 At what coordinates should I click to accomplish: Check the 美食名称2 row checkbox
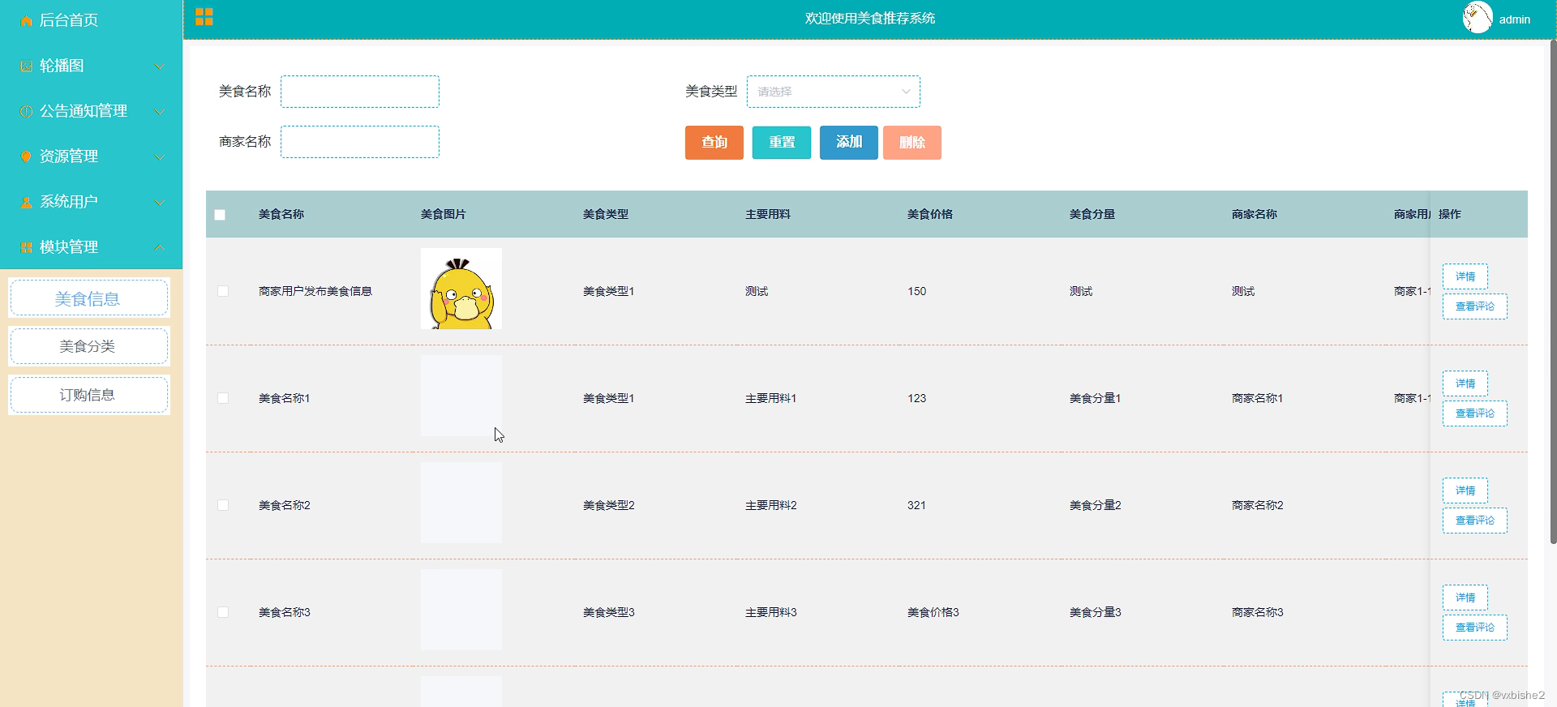coord(223,505)
